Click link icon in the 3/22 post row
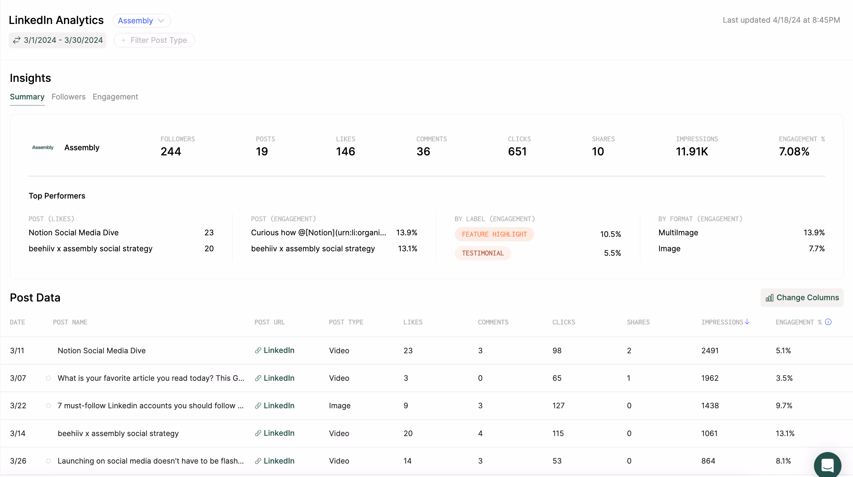This screenshot has width=853, height=477. 258,406
